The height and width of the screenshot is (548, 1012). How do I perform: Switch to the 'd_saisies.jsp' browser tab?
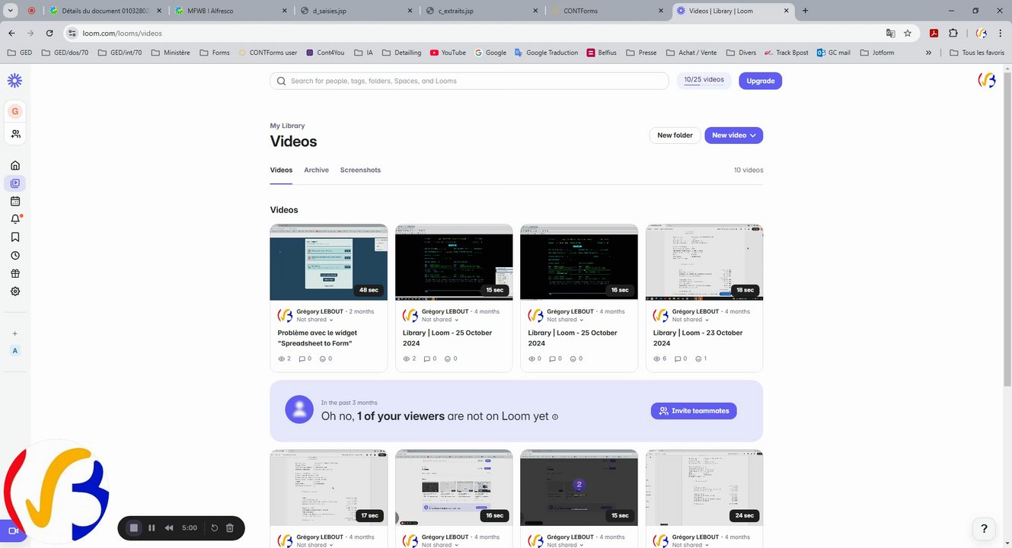click(357, 11)
